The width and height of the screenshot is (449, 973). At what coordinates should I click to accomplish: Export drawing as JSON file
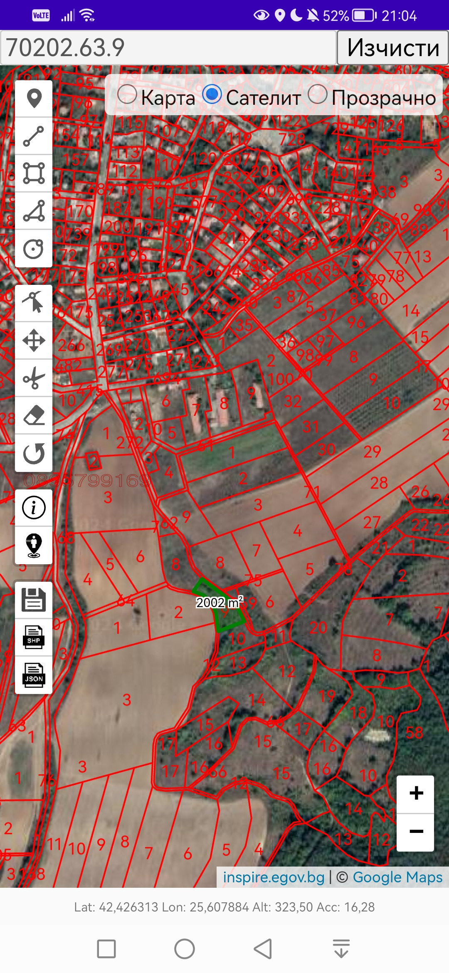(x=34, y=675)
